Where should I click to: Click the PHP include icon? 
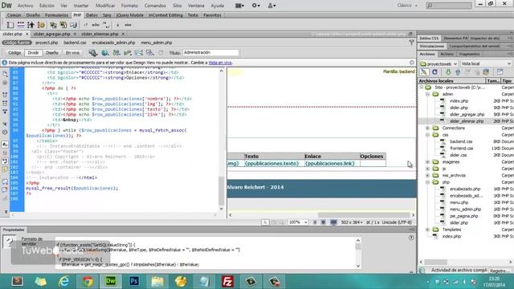coord(53,25)
